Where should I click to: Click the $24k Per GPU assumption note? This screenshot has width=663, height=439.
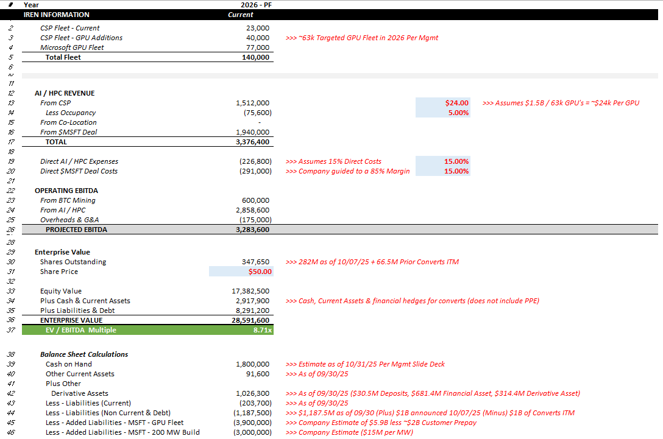point(561,103)
